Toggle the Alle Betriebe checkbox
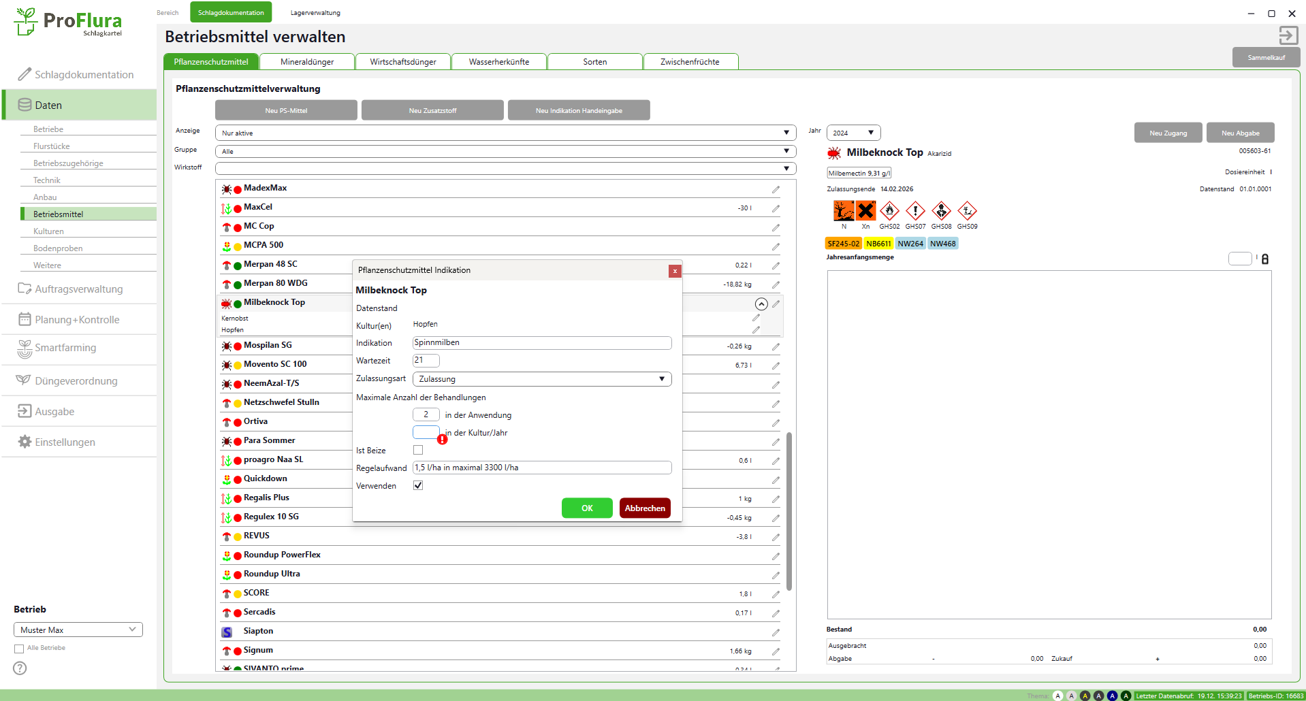1306x701 pixels. [x=19, y=649]
